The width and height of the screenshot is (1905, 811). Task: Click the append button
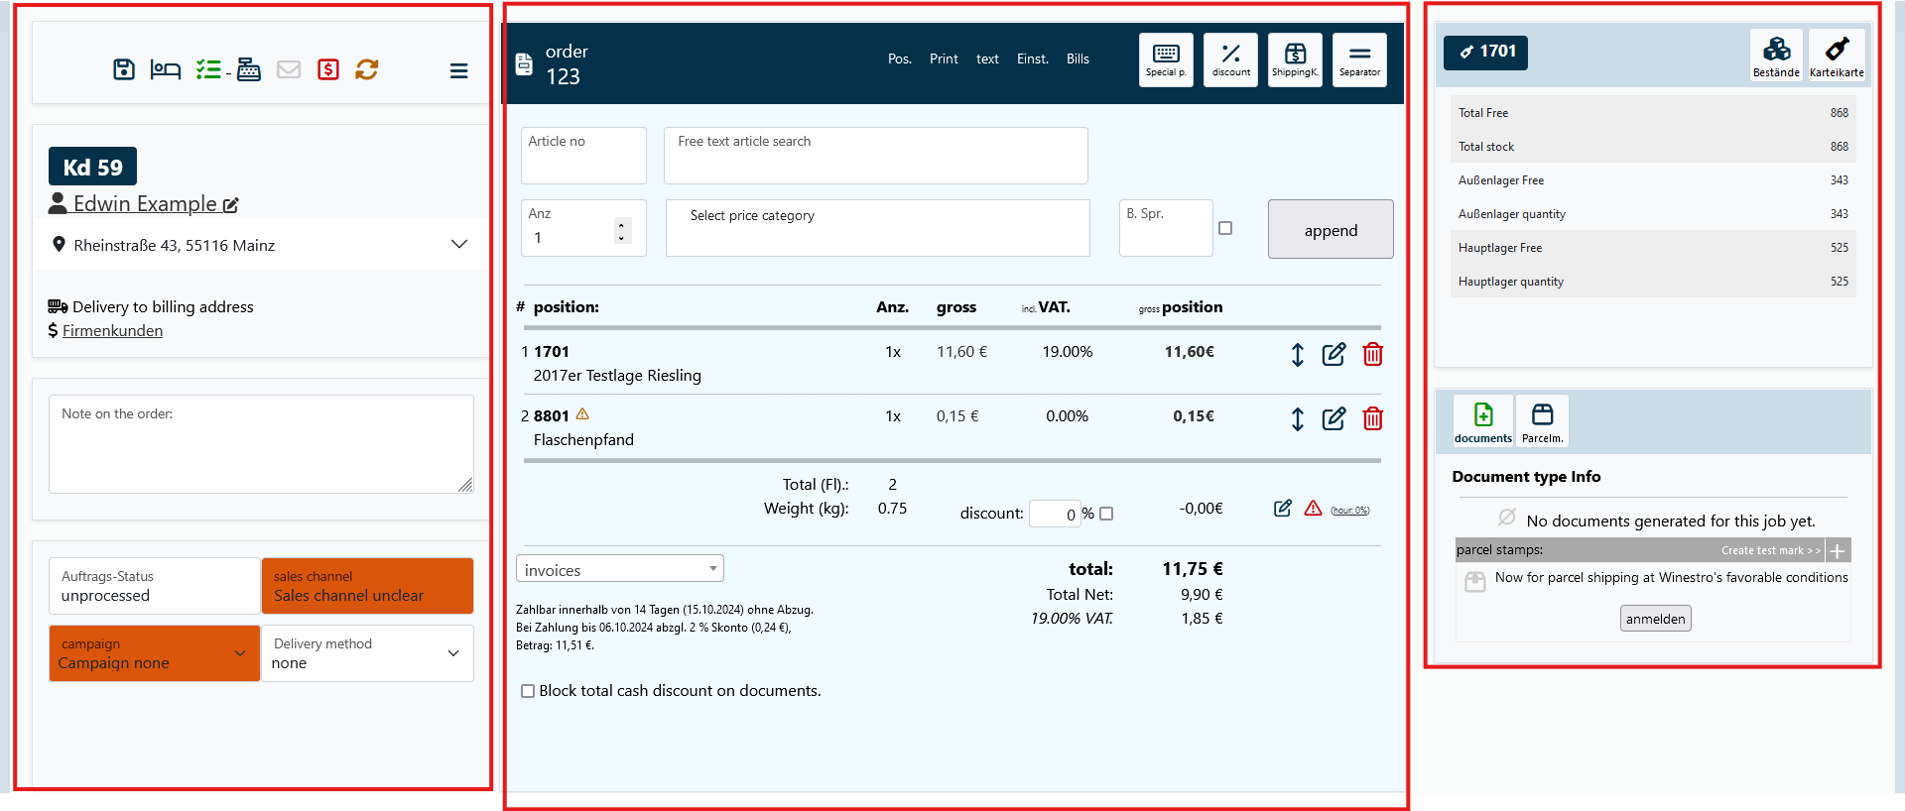point(1331,230)
